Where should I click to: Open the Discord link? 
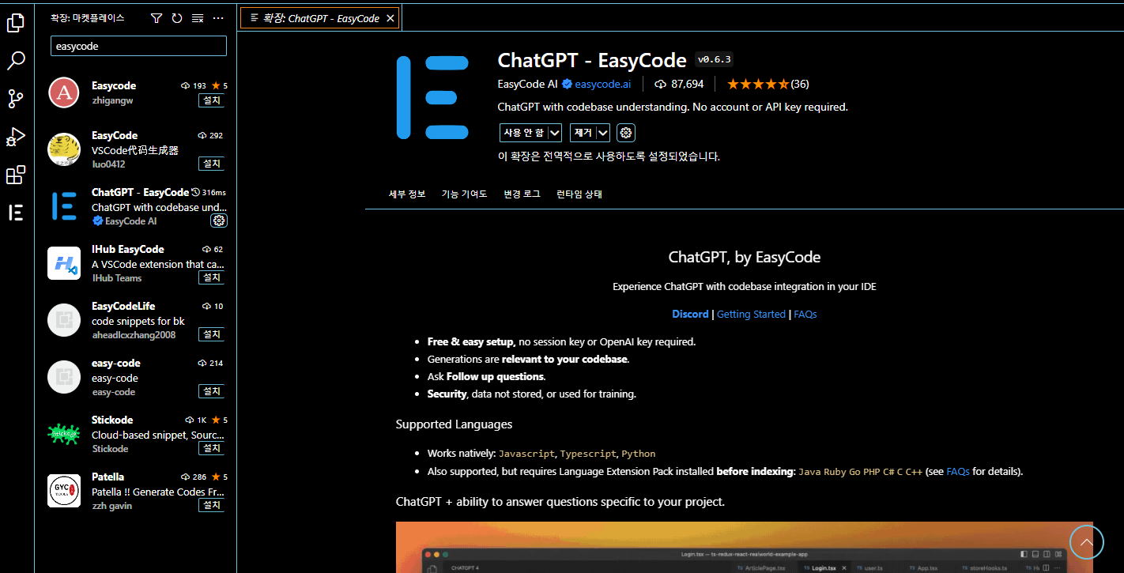(690, 314)
